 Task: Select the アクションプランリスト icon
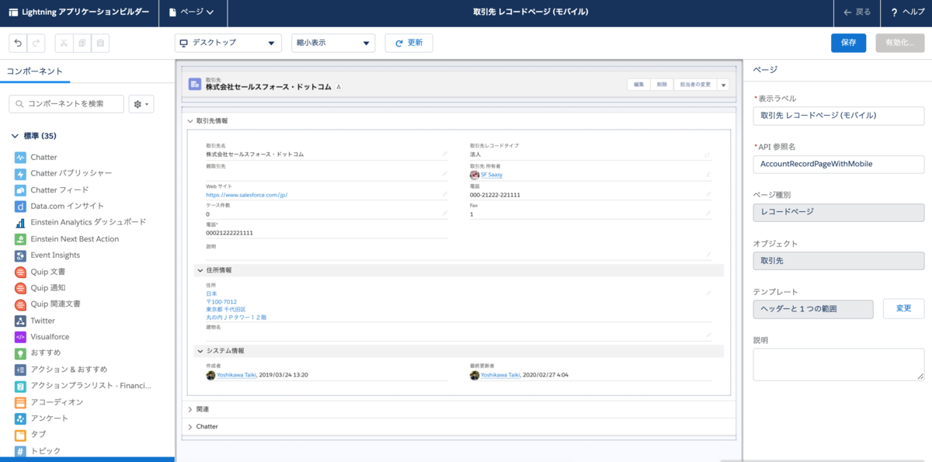click(21, 385)
